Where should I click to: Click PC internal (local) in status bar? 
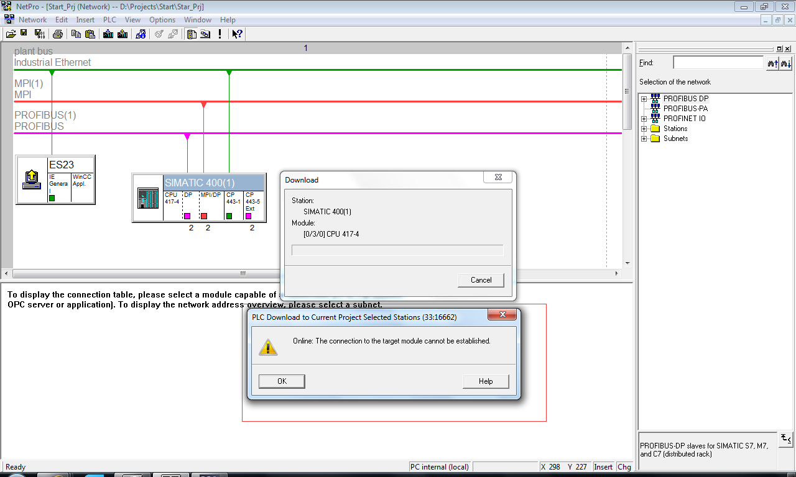(439, 466)
